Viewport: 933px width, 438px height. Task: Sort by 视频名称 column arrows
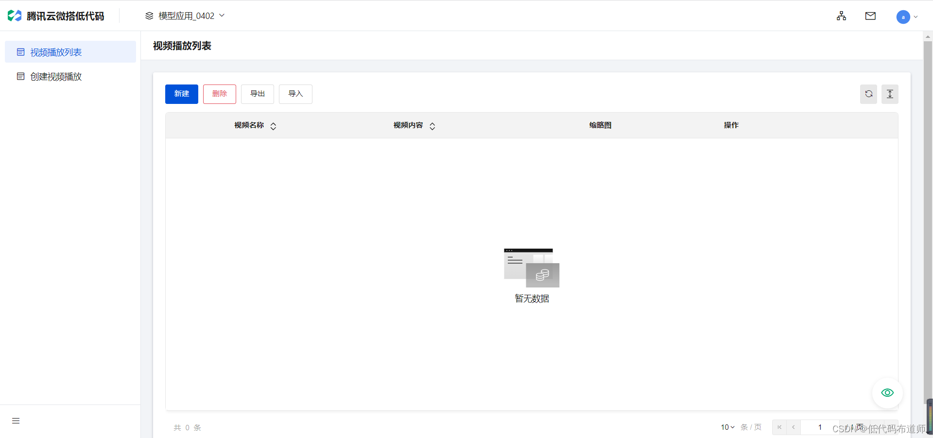(273, 126)
